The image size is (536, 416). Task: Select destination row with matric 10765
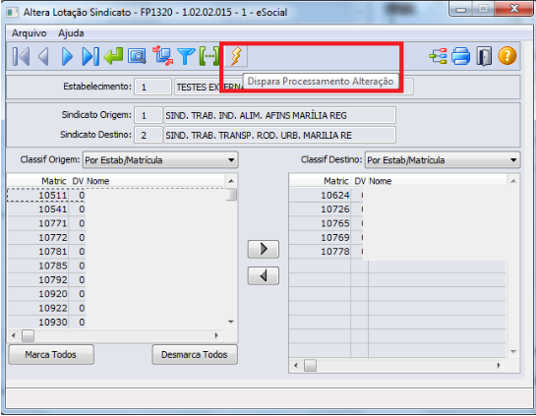click(397, 223)
